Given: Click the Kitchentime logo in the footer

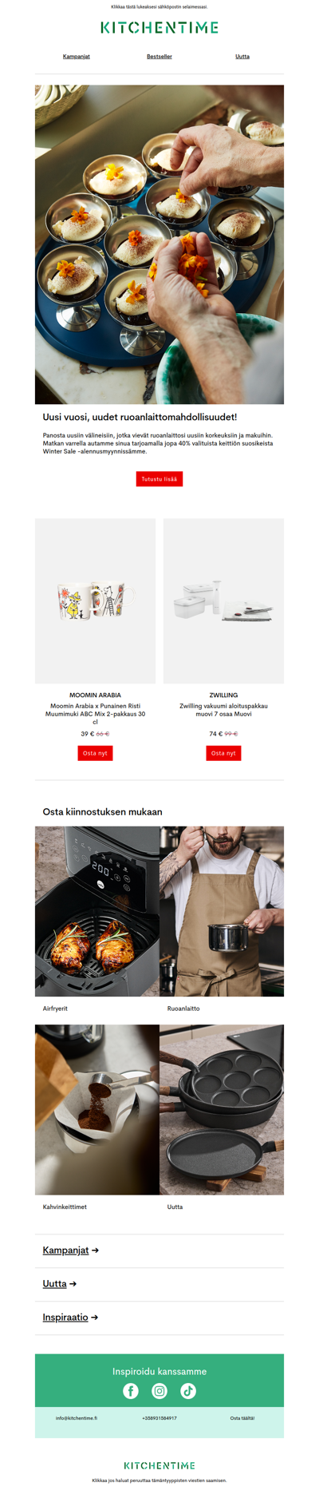Looking at the screenshot, I should tap(159, 1465).
